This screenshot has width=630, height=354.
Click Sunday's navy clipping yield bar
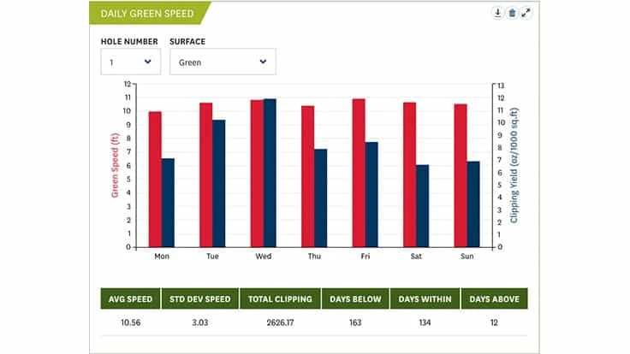pyautogui.click(x=472, y=204)
